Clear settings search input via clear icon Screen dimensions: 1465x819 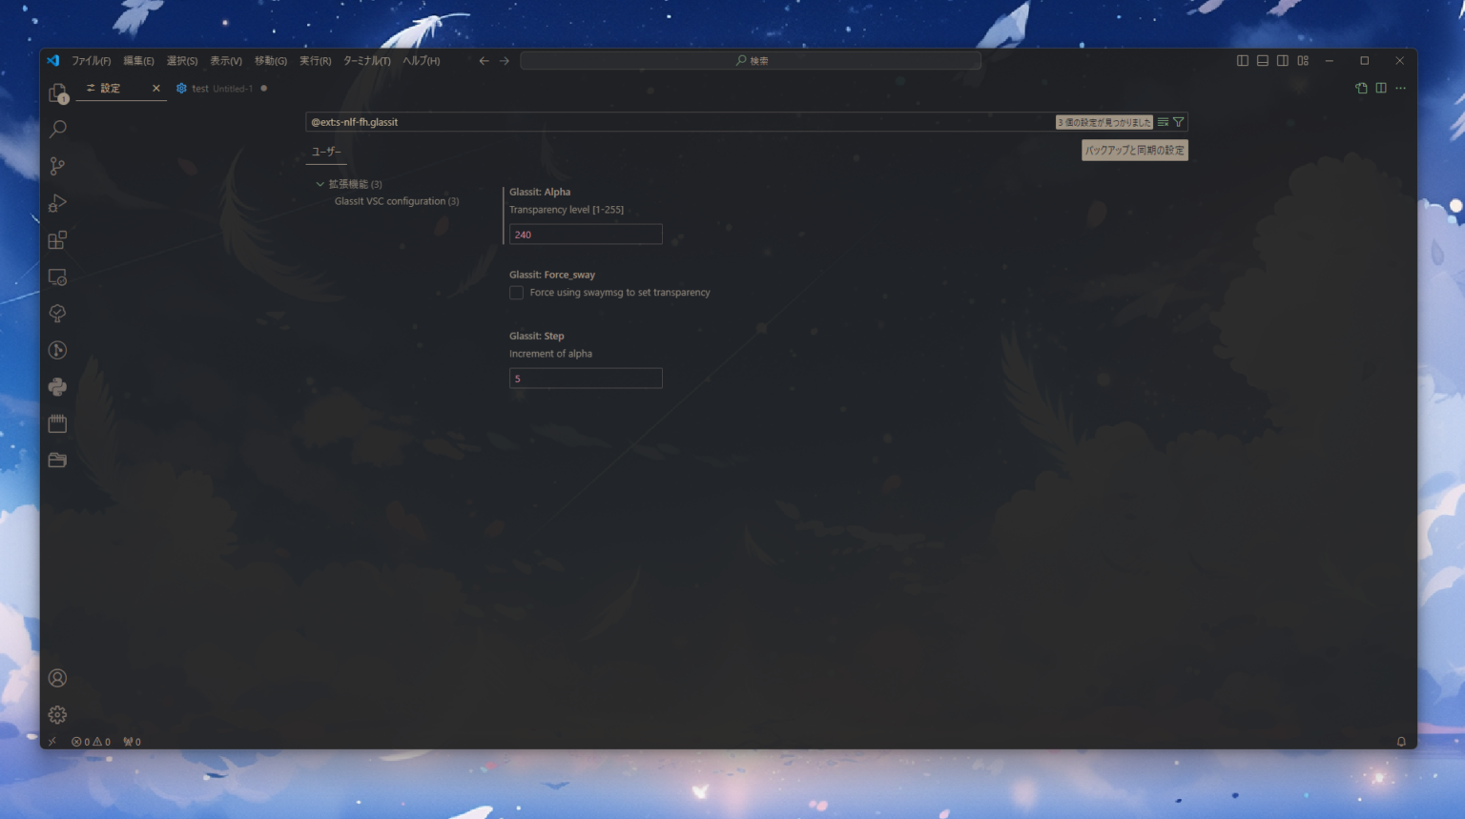pyautogui.click(x=1163, y=122)
